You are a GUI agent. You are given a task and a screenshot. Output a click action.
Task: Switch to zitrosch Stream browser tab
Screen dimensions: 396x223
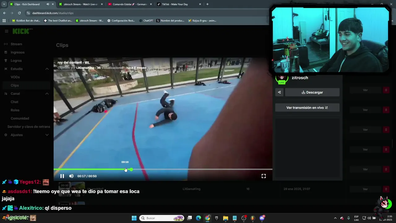click(x=81, y=4)
